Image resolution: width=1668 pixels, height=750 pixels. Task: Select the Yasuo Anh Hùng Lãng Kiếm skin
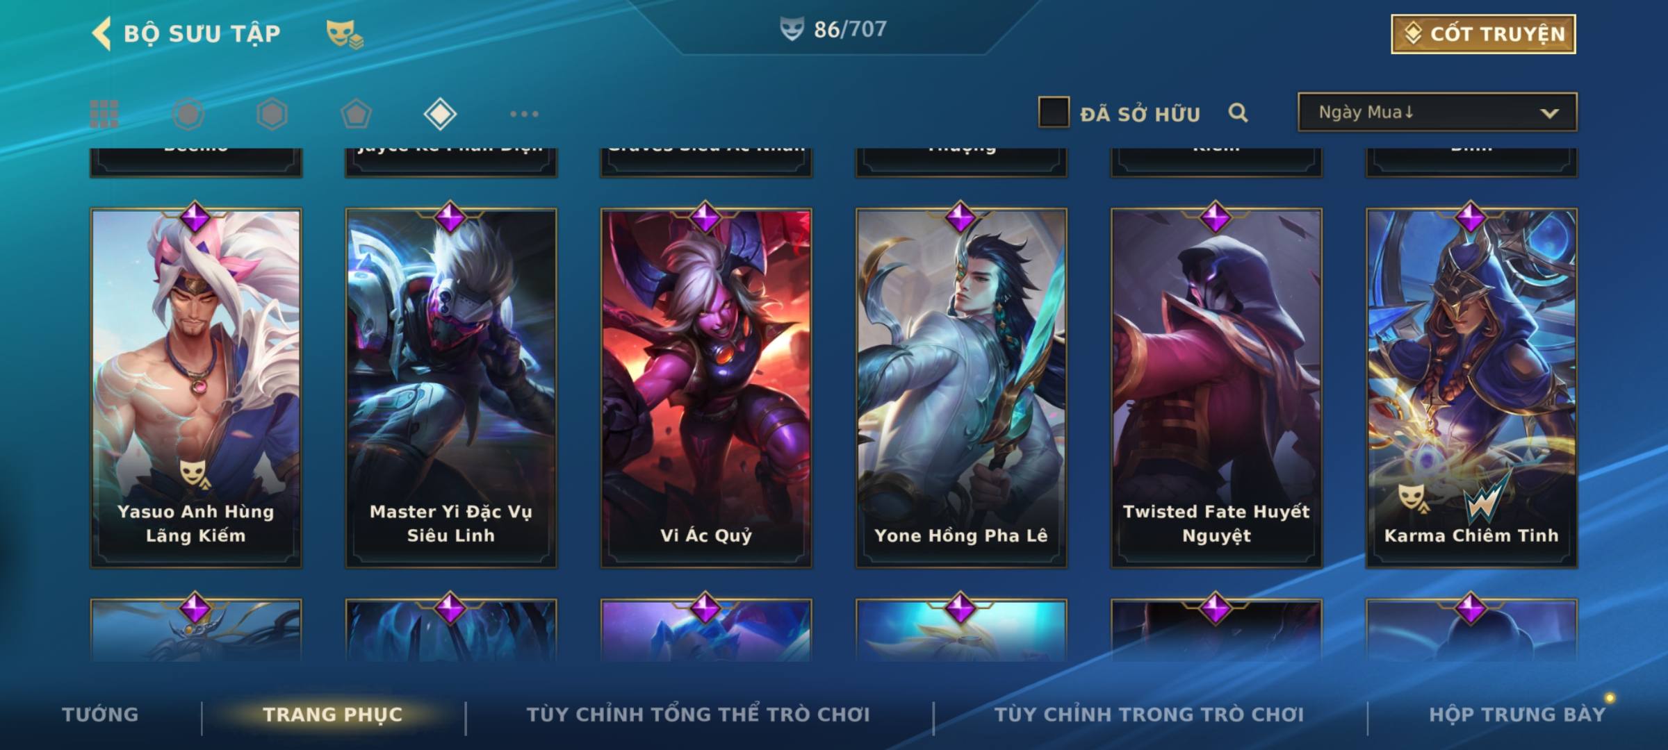pos(196,387)
